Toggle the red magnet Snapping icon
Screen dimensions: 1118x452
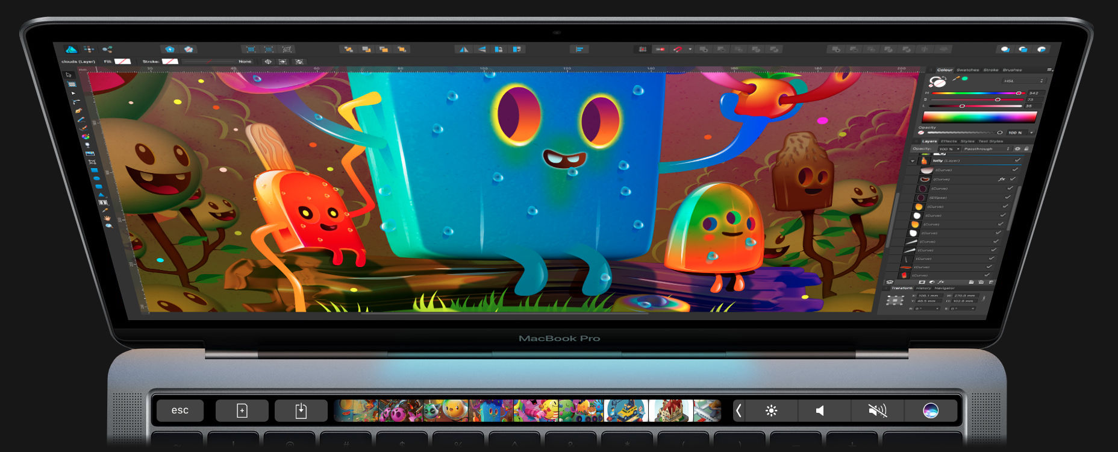click(x=677, y=49)
